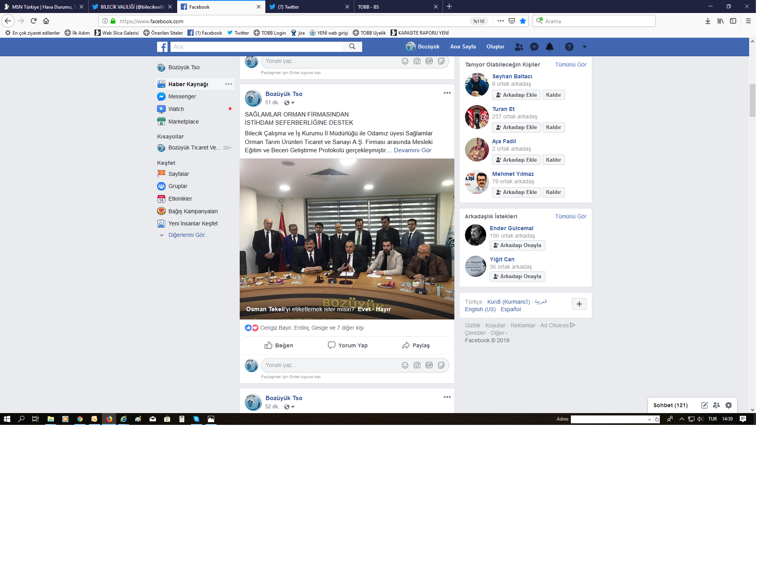Open the Chrome icon in taskbar
The width and height of the screenshot is (774, 561).
click(80, 419)
